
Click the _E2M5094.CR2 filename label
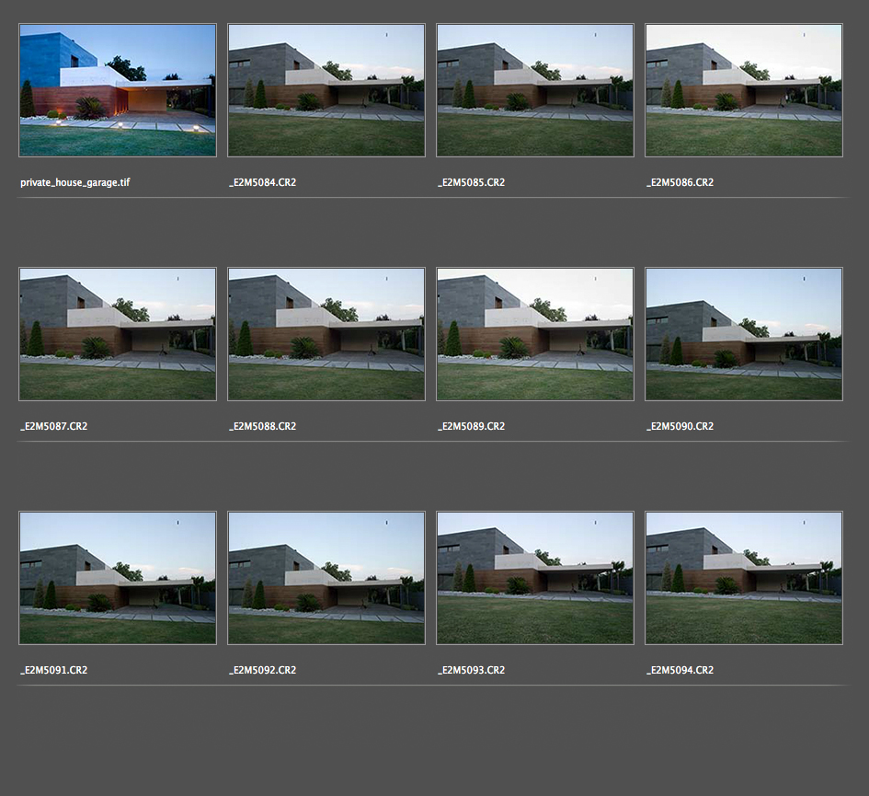(680, 671)
